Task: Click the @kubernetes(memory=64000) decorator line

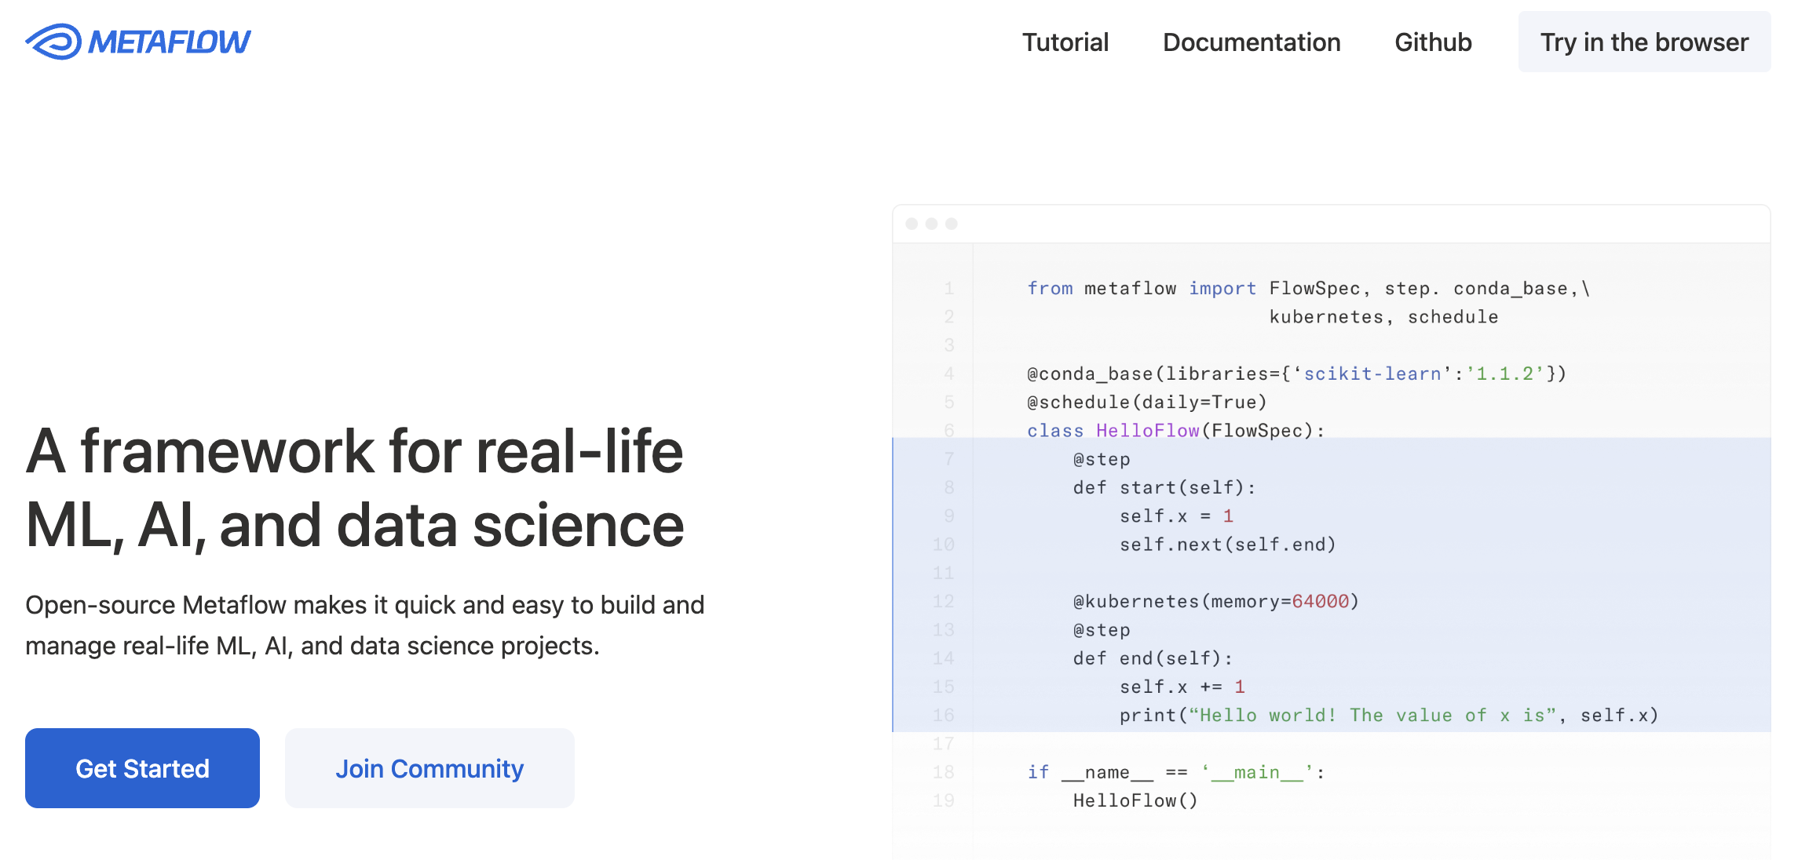Action: pos(1215,602)
